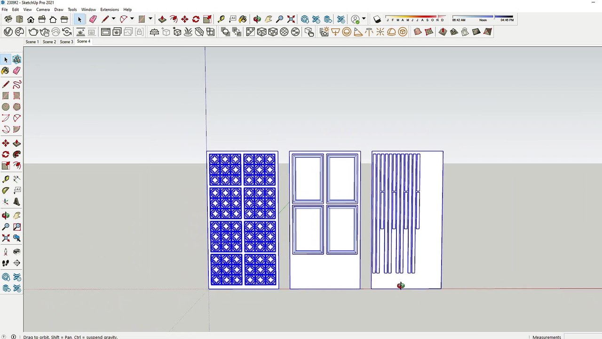Switch to Front view house icon

coord(31,19)
